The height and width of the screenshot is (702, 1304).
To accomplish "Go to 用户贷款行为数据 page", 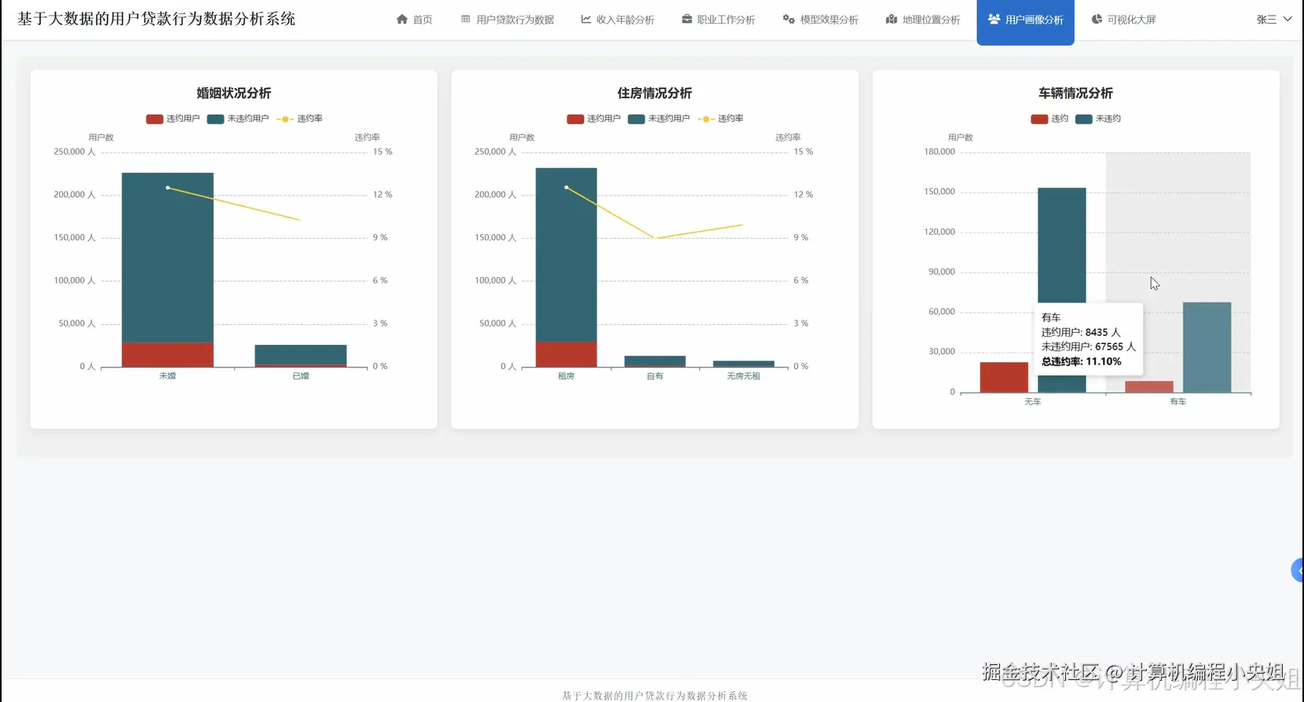I will click(x=507, y=20).
